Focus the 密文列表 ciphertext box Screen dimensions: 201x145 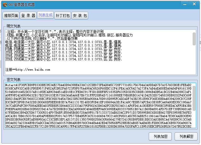(x=98, y=106)
